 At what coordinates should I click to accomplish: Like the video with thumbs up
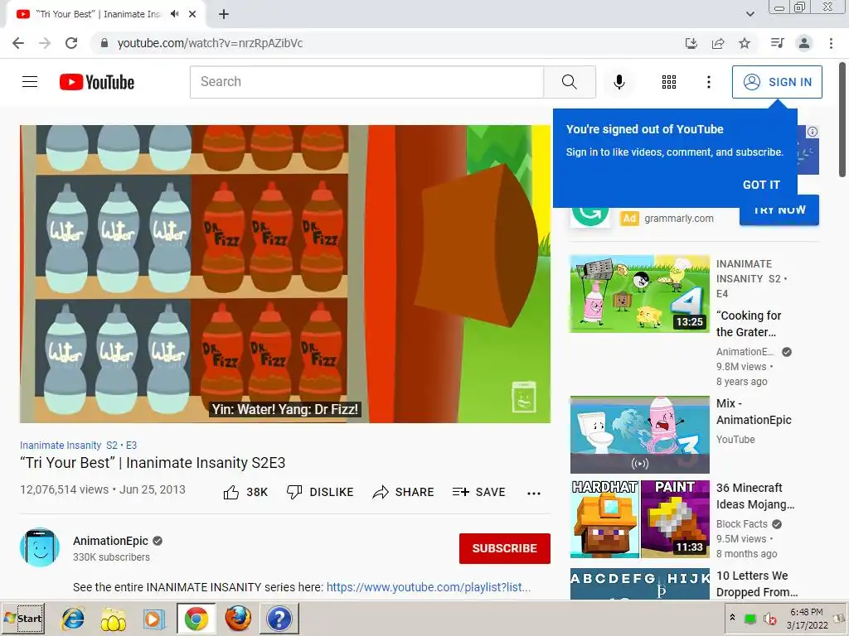coord(245,492)
